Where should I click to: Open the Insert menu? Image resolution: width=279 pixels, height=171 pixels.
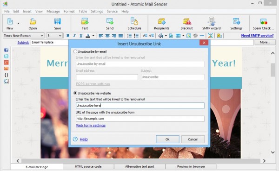(x=27, y=11)
